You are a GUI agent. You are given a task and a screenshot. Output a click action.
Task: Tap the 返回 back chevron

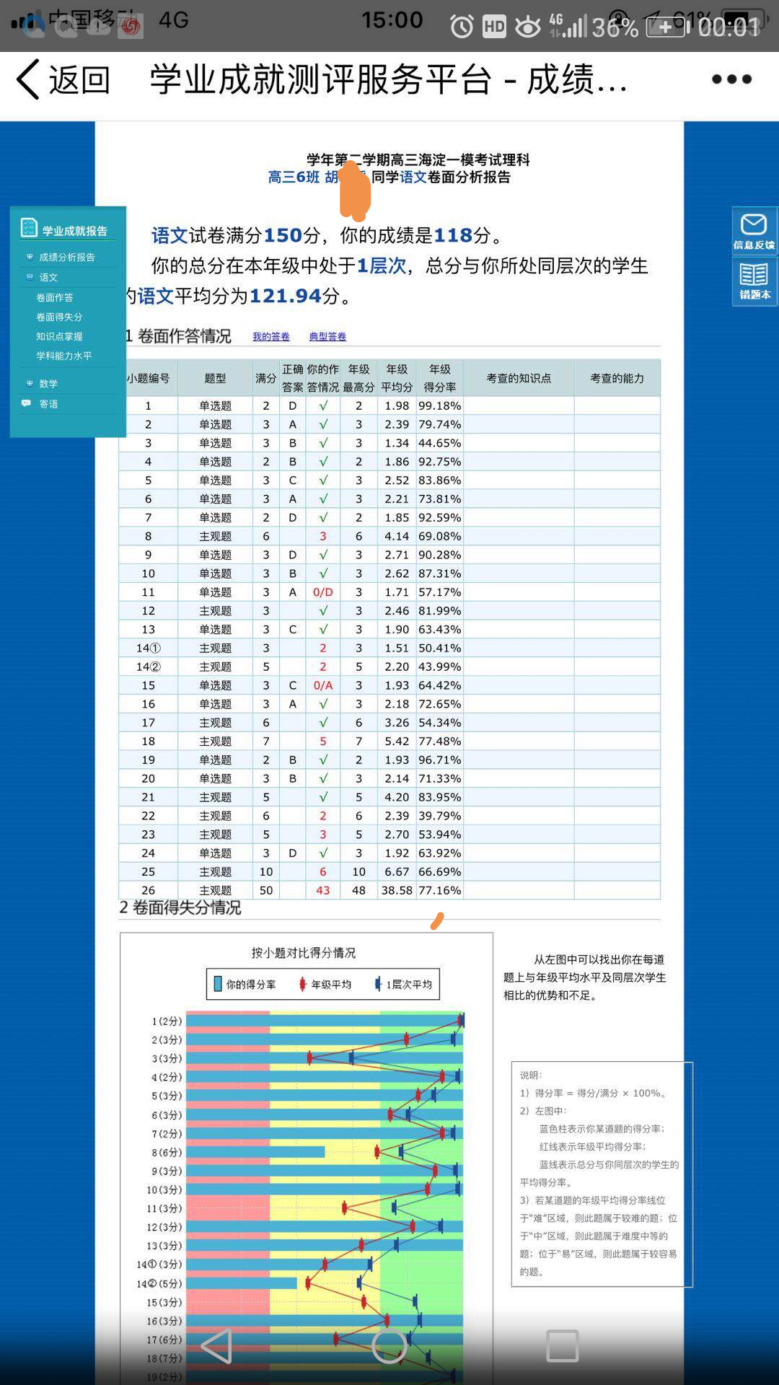pos(28,79)
